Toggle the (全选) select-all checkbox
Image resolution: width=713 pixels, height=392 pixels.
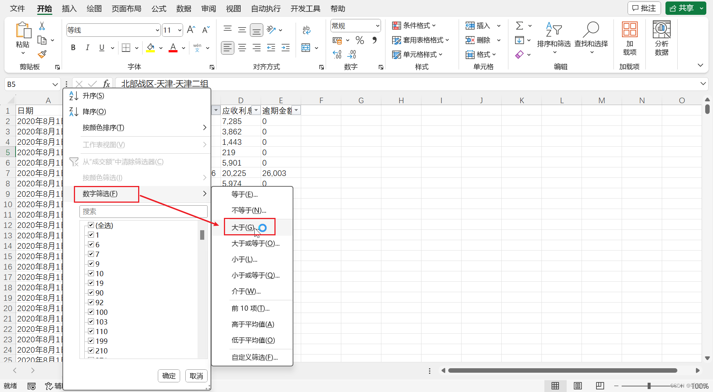pyautogui.click(x=91, y=225)
